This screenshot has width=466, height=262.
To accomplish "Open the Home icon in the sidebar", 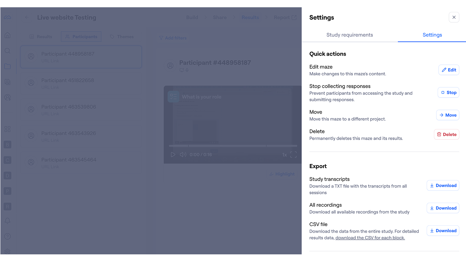I will (x=8, y=35).
